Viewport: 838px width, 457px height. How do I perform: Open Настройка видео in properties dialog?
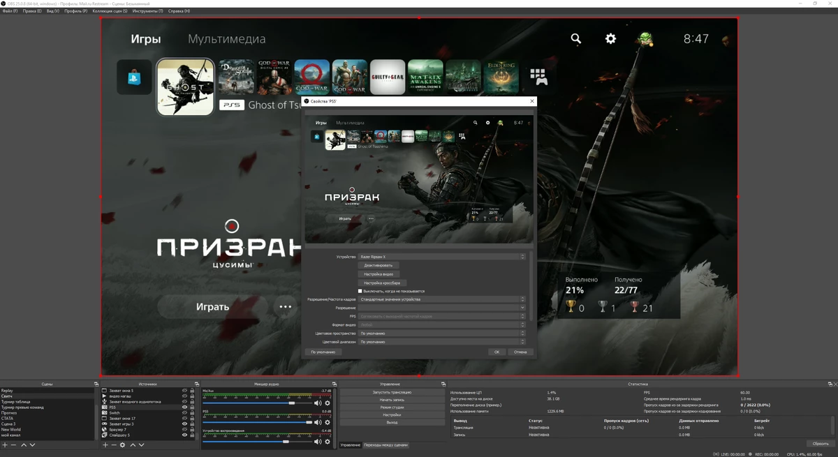[378, 274]
